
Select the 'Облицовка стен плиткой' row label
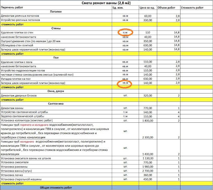pos(56,46)
